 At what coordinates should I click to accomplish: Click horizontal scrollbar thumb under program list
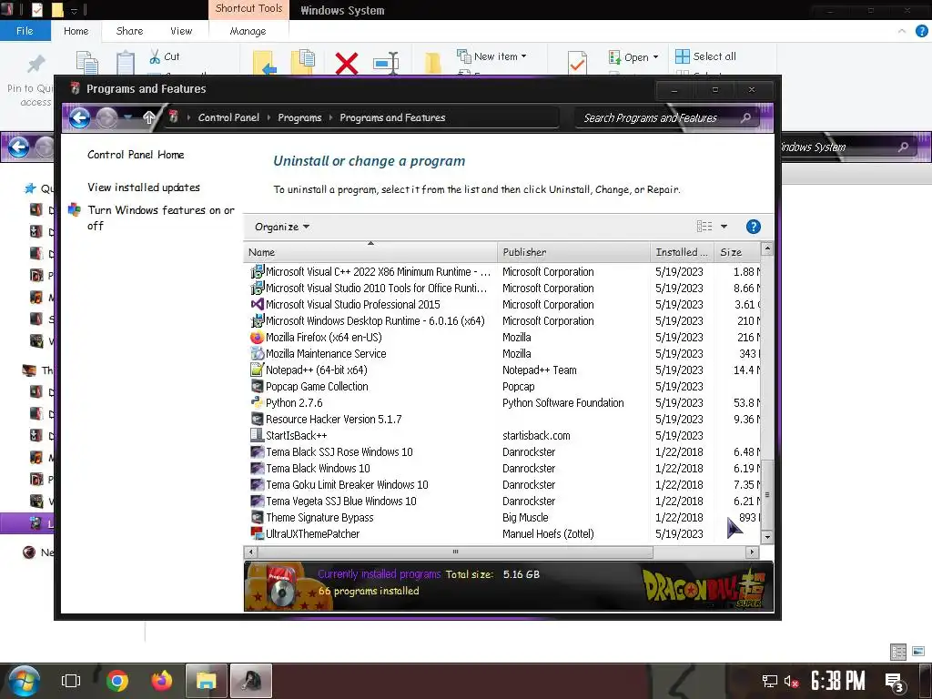coord(455,552)
